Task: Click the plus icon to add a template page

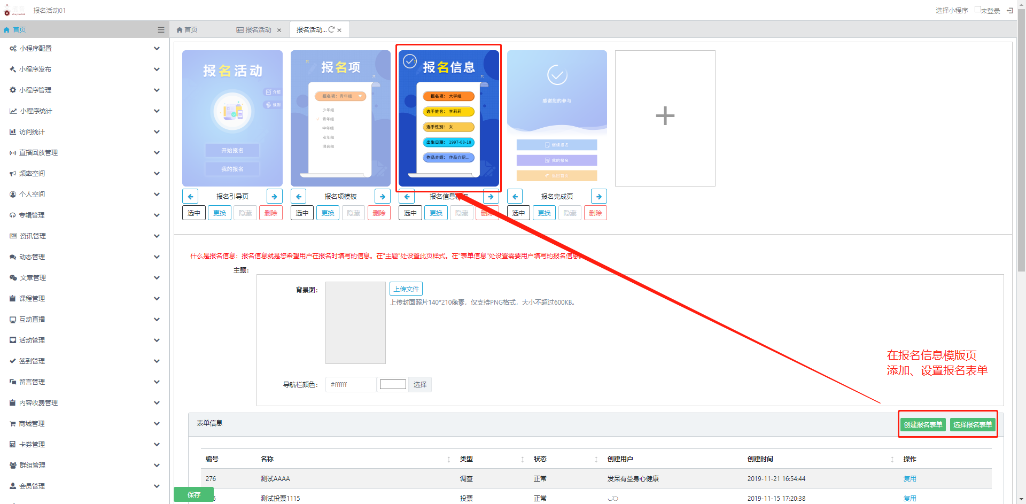Action: (x=665, y=116)
